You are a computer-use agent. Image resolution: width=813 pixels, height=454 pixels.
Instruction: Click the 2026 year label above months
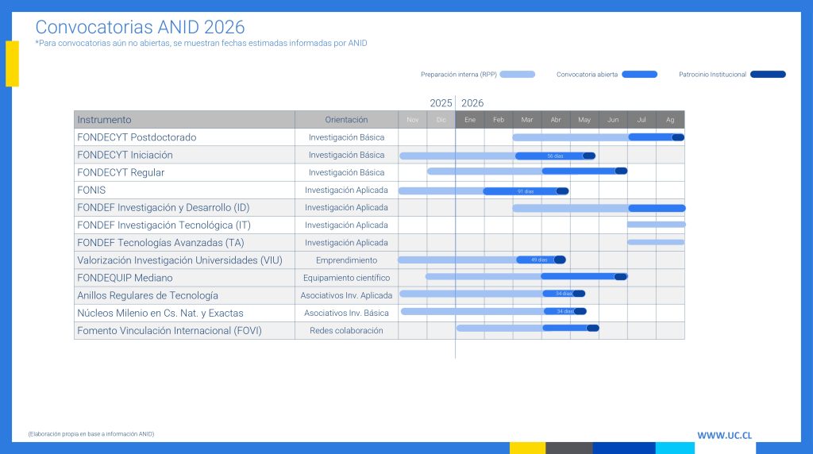472,103
